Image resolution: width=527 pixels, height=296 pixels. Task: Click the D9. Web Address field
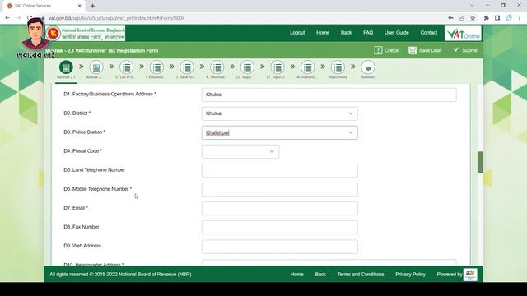[x=280, y=247]
